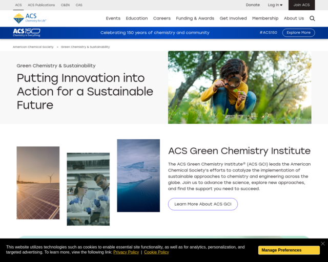Expand the Log In dropdown
Viewport: 328px width, 262px height.
(x=275, y=5)
